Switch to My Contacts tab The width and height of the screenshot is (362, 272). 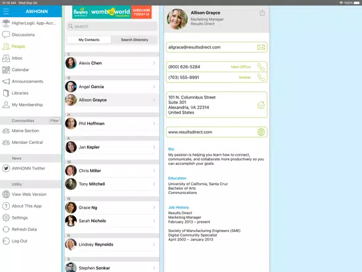[x=89, y=40]
